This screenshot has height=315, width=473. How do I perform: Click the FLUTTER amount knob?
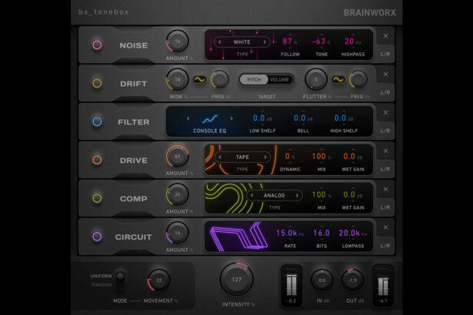316,79
